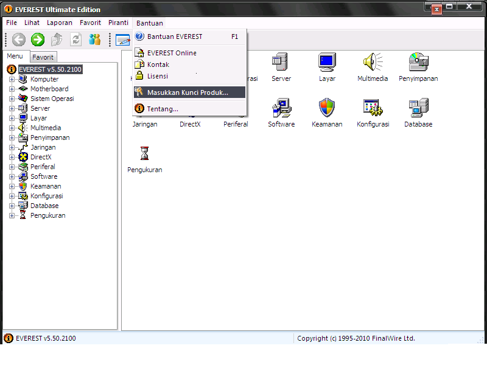Open the Pengukuran hourglass icon in main pane
The height and width of the screenshot is (365, 487).
point(144,153)
